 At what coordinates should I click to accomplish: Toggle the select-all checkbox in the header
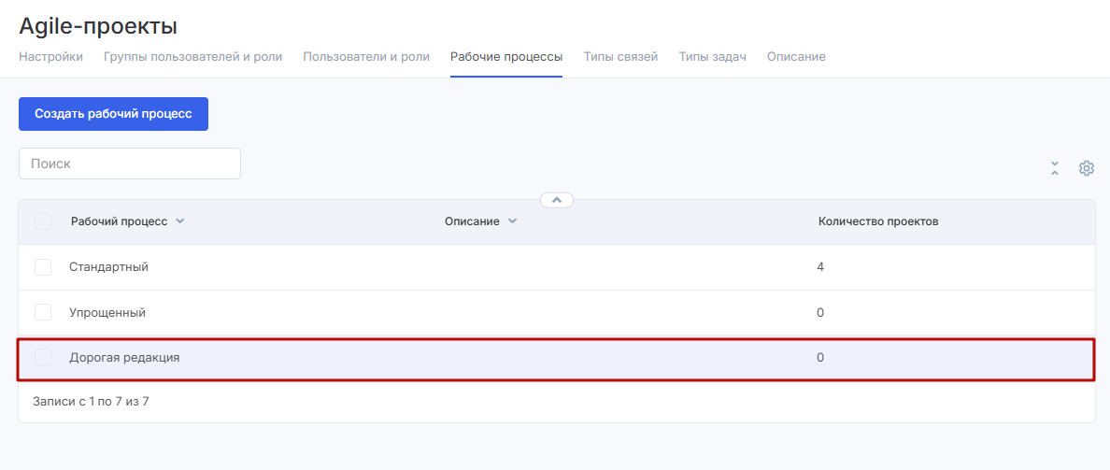pos(43,221)
